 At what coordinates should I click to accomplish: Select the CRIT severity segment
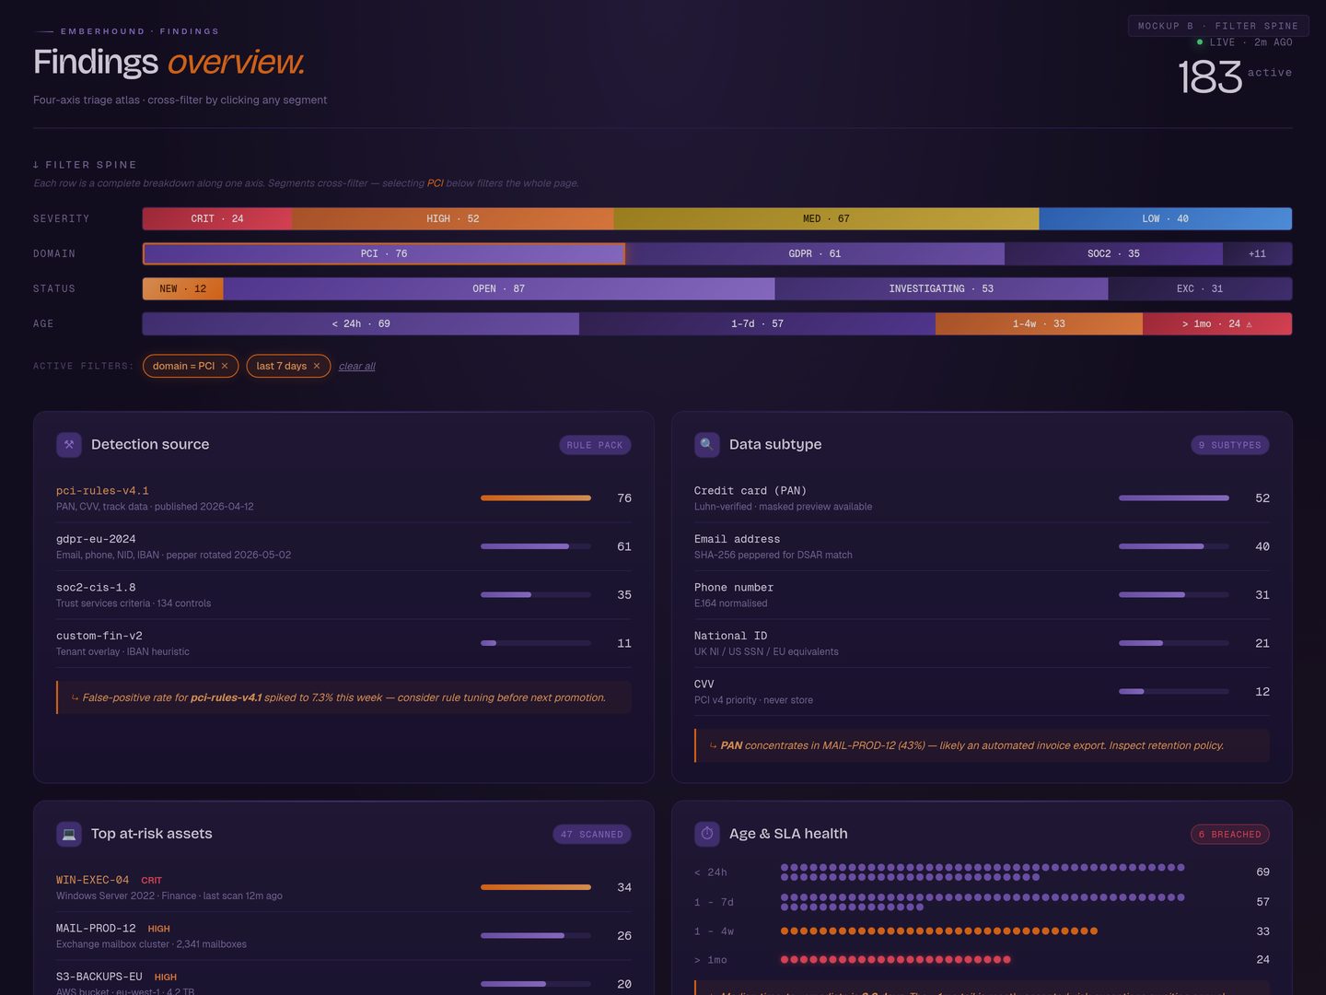click(217, 218)
